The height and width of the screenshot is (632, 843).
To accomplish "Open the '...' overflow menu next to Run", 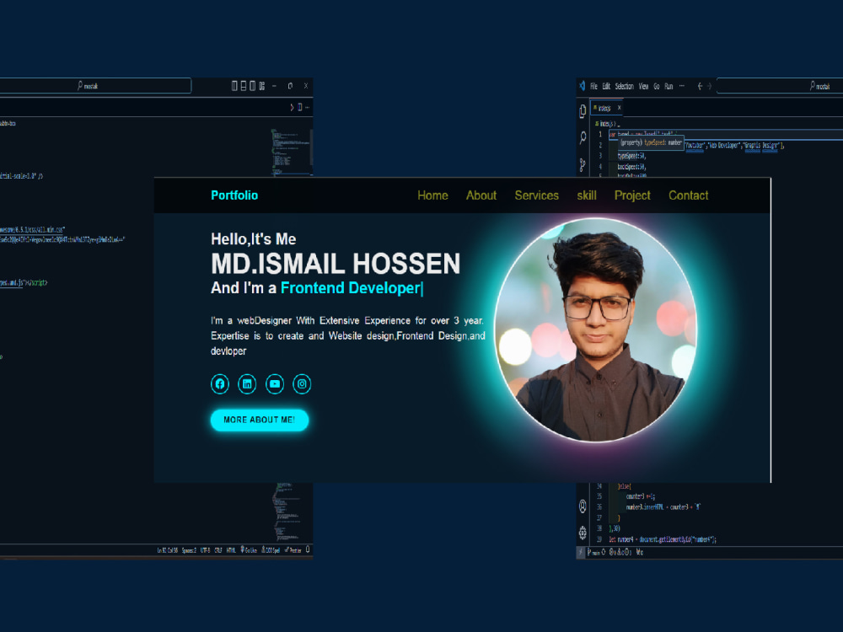I will [x=681, y=85].
